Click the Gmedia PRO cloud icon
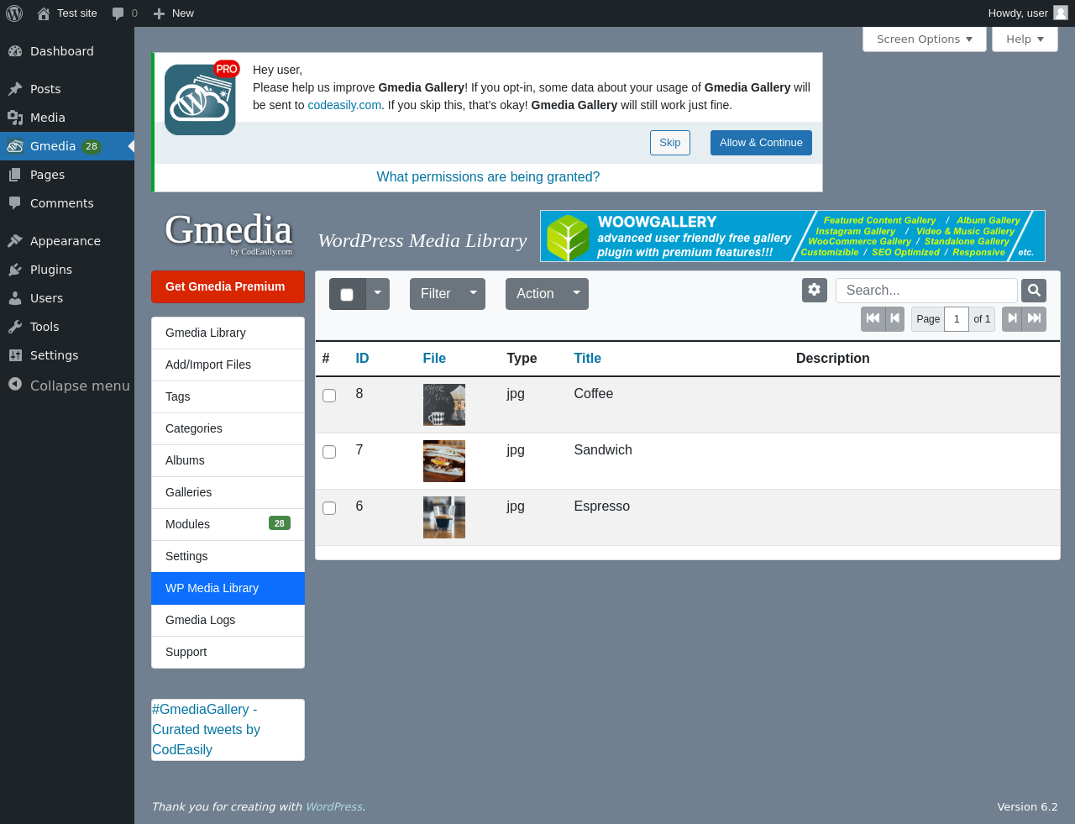This screenshot has width=1075, height=824. [x=200, y=99]
